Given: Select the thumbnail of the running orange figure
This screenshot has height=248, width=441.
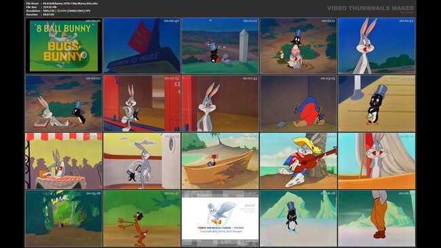Looking at the screenshot, I should tap(142, 219).
